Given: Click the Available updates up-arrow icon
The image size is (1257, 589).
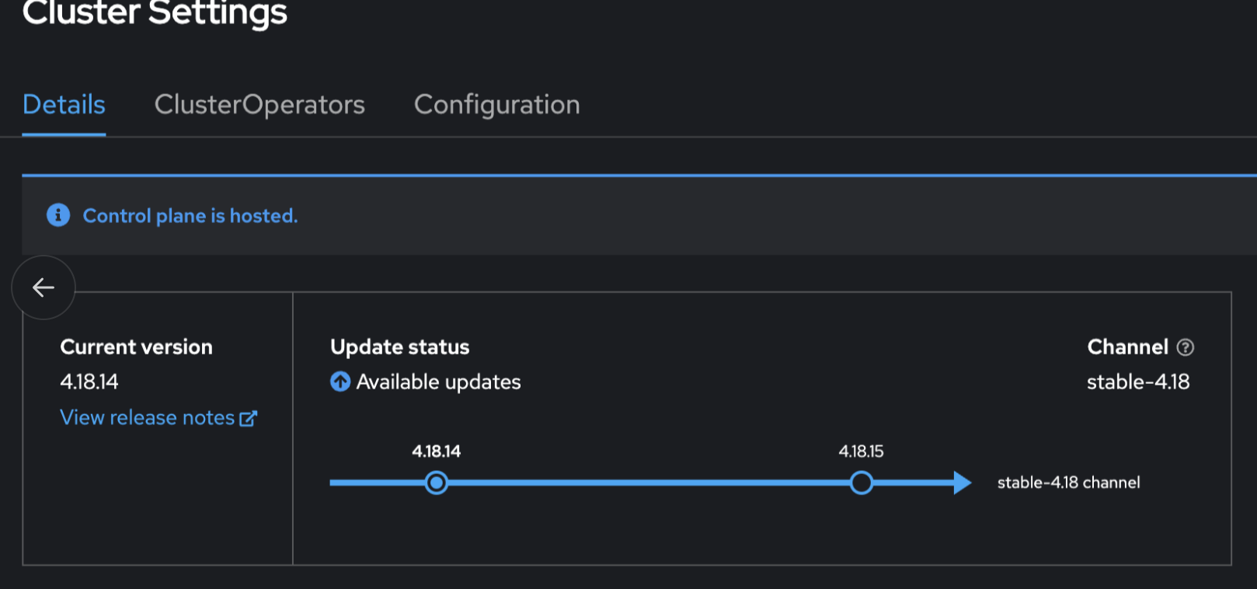Looking at the screenshot, I should pyautogui.click(x=340, y=382).
